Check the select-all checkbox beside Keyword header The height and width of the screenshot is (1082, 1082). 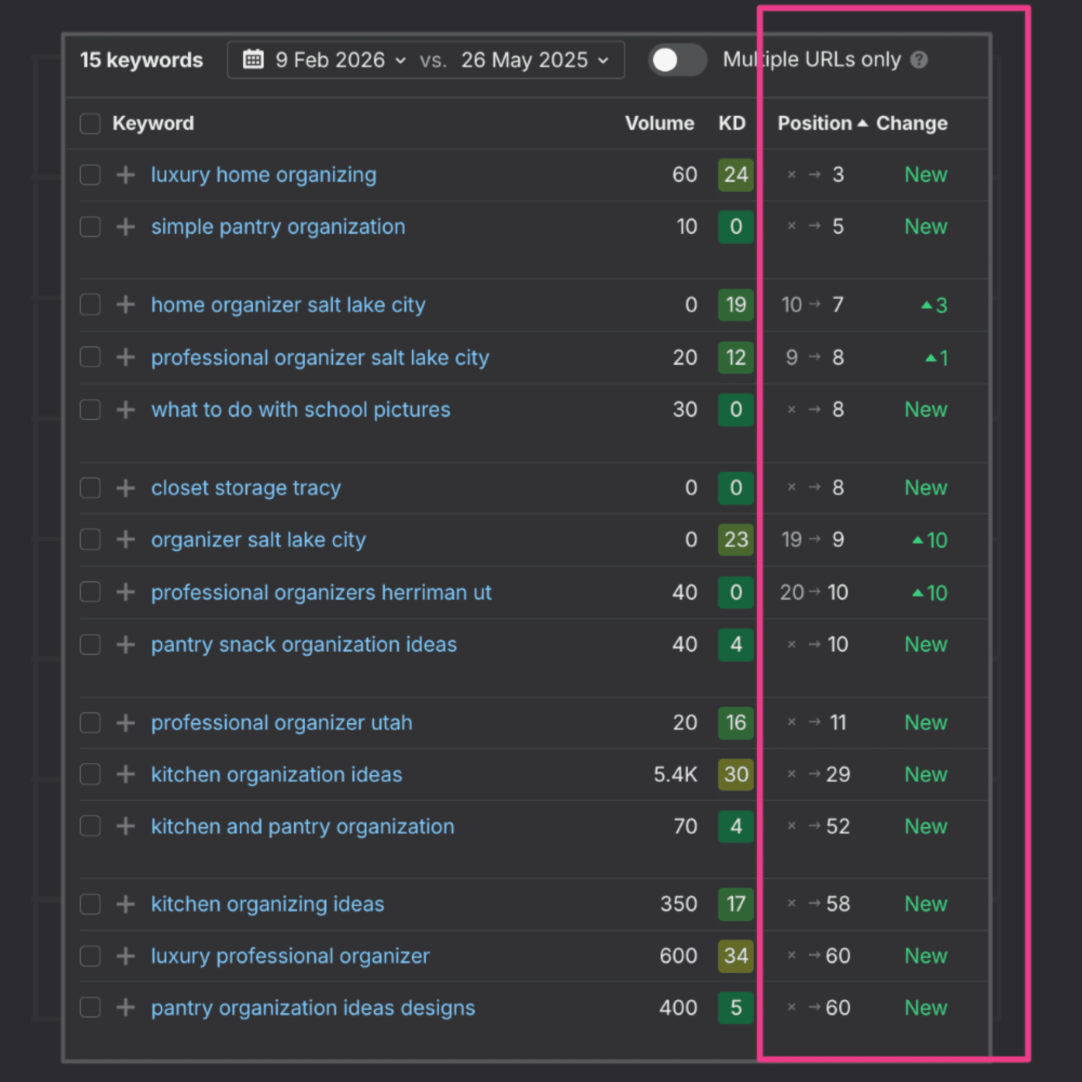click(90, 123)
